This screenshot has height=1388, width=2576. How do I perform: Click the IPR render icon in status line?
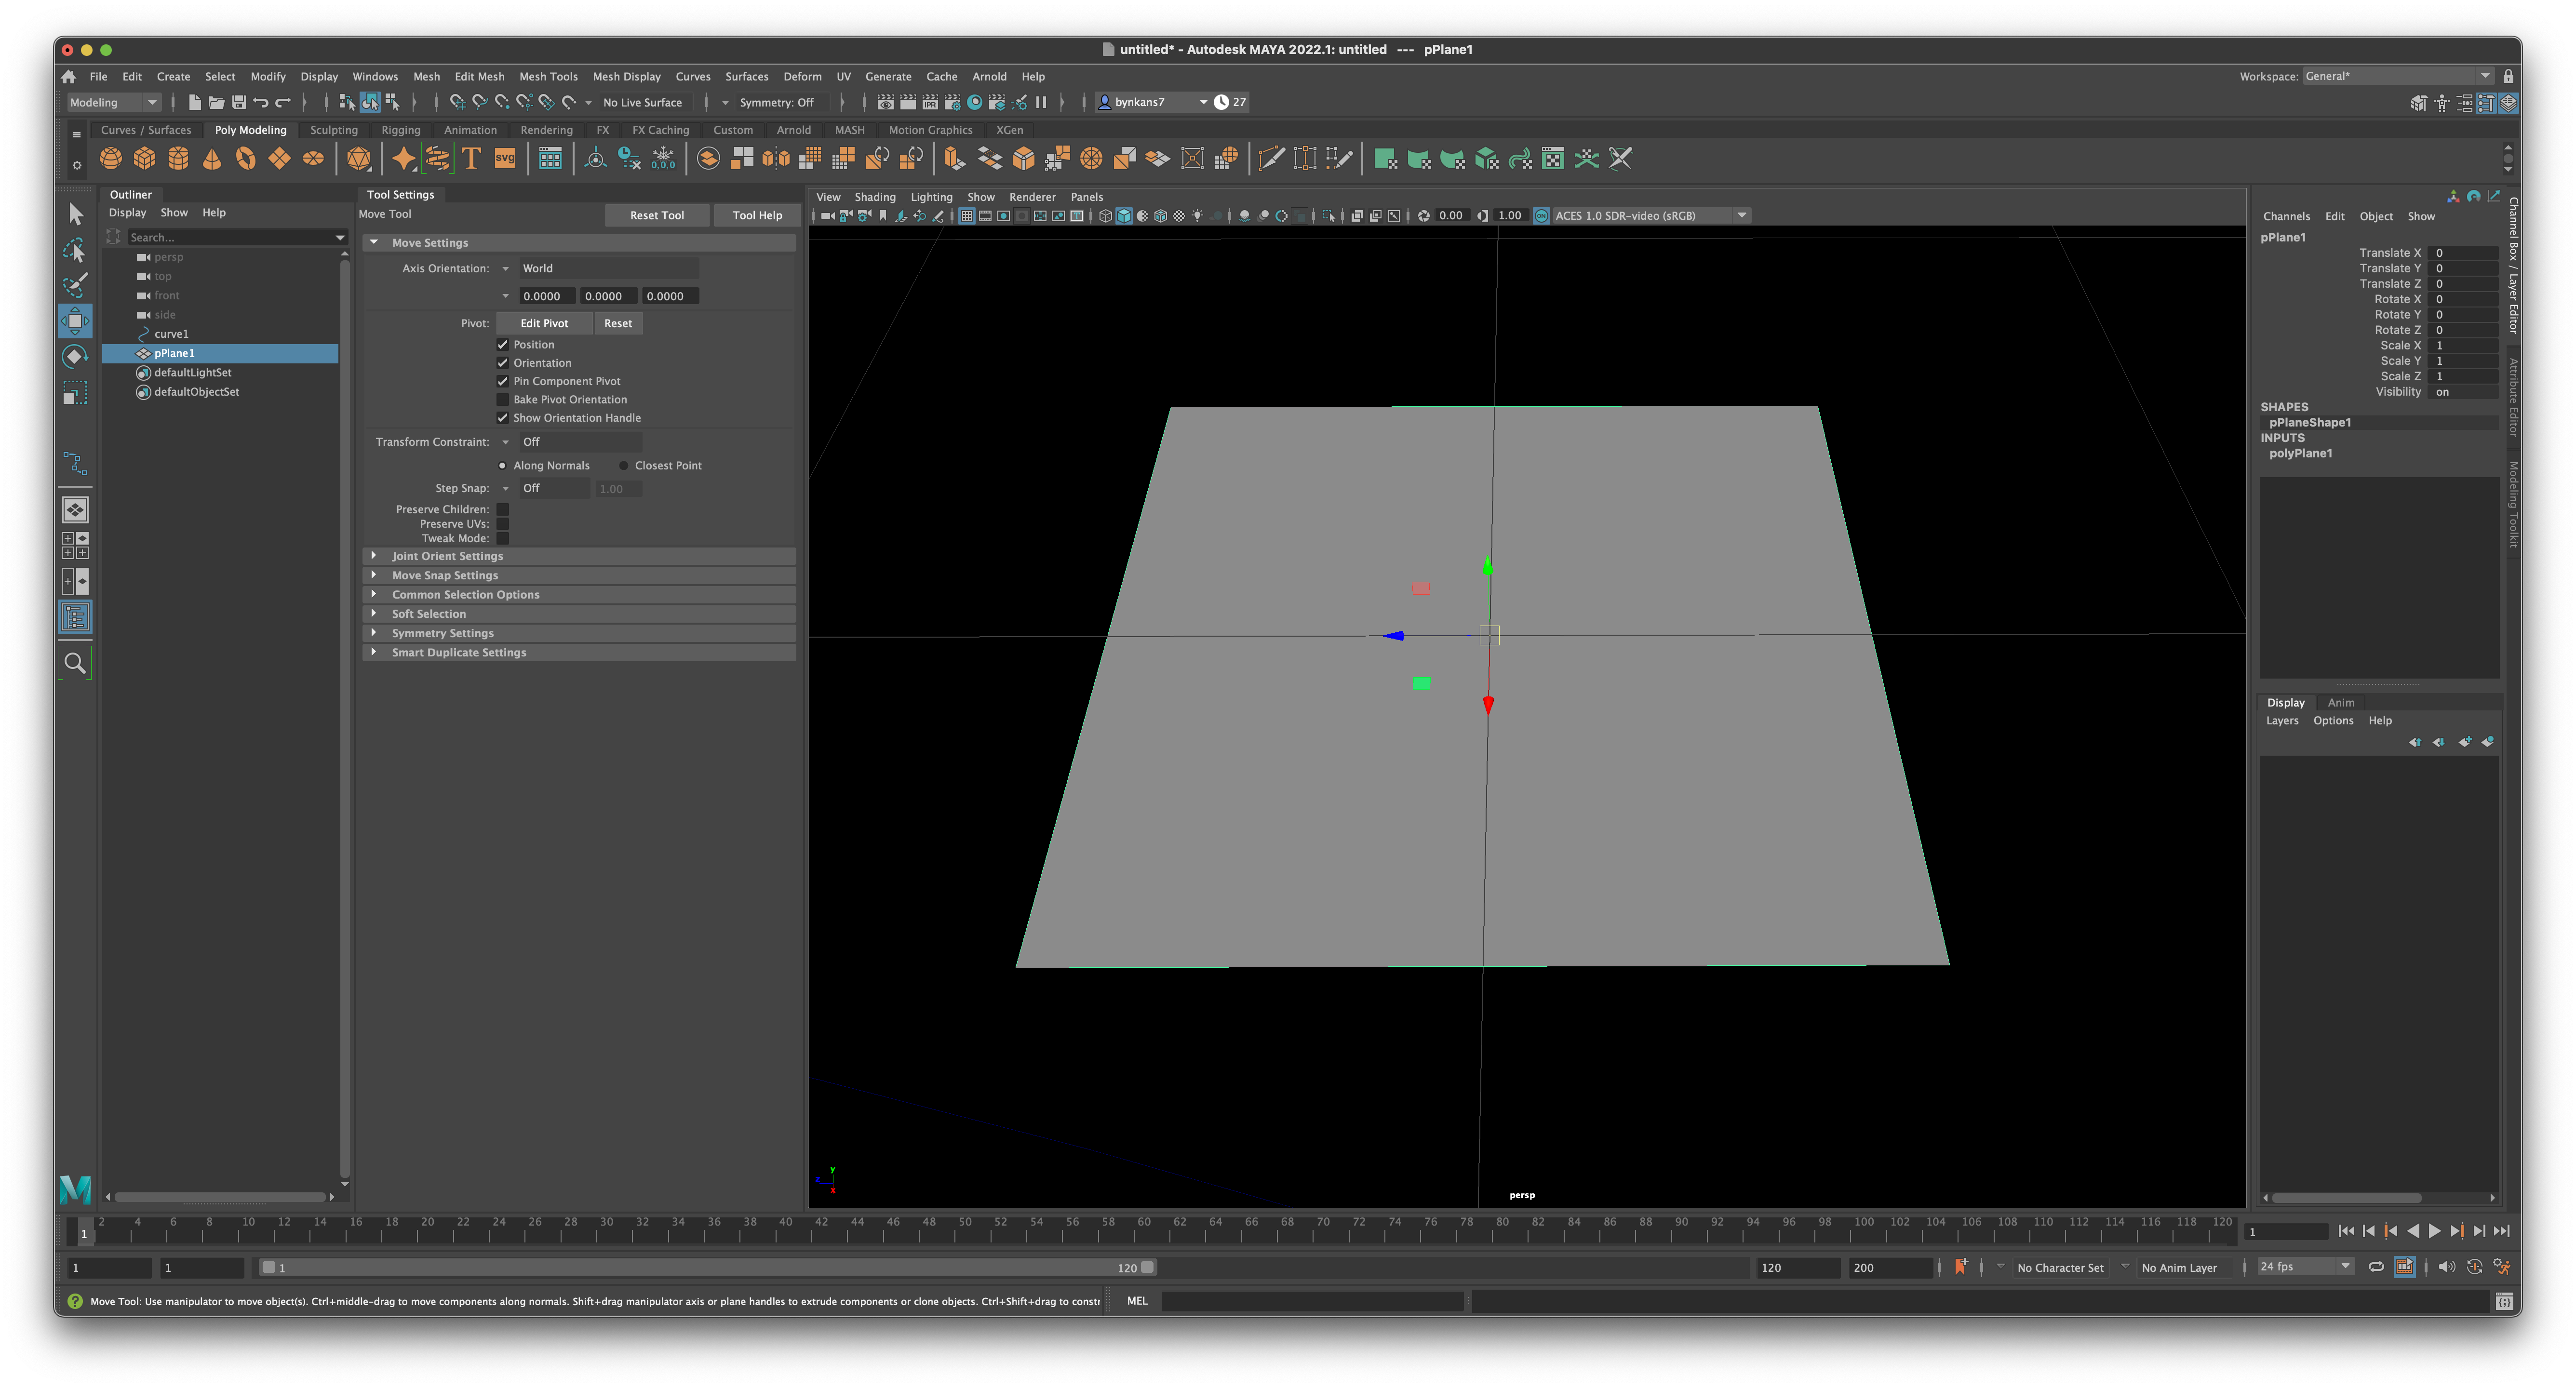click(931, 102)
